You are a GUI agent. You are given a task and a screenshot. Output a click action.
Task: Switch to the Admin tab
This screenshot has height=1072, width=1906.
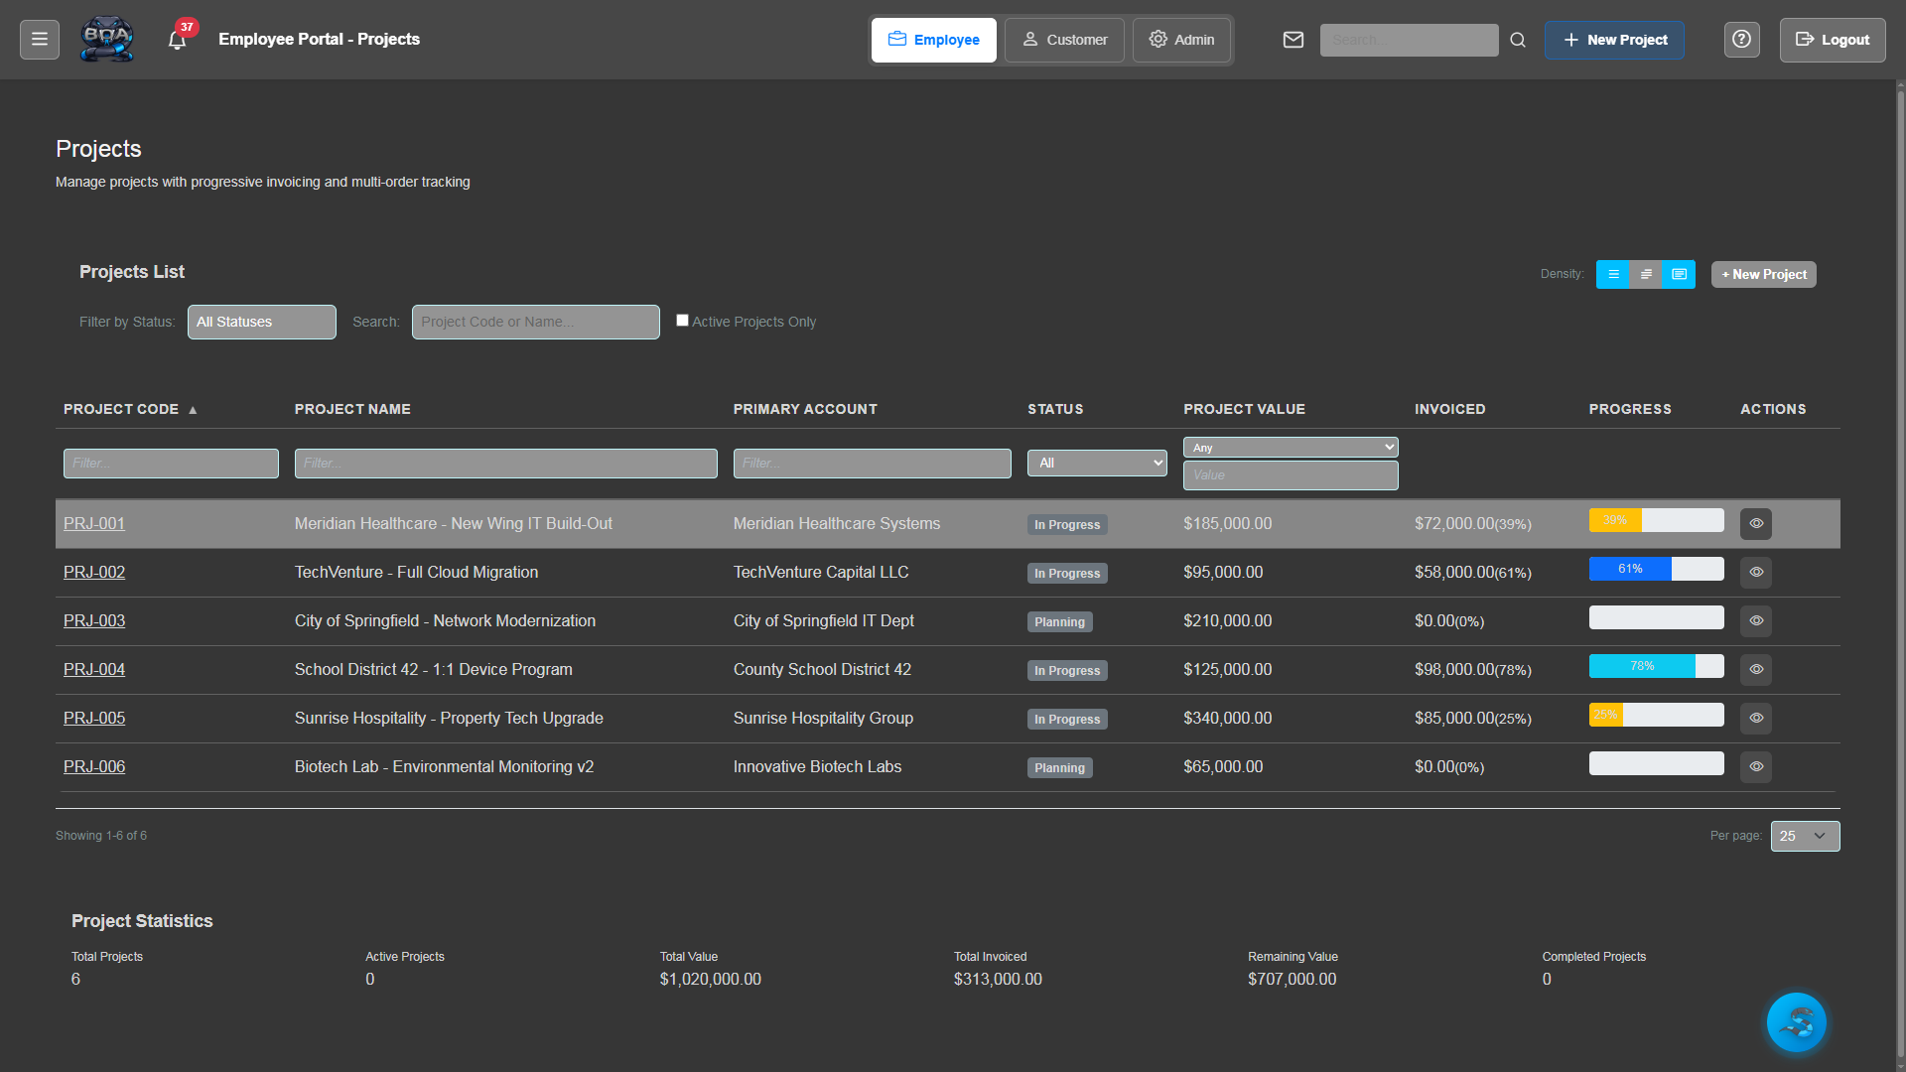coord(1181,40)
